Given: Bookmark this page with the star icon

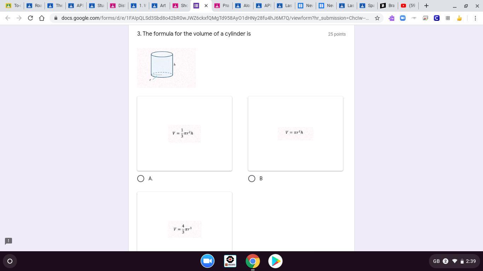Looking at the screenshot, I should pos(377,18).
